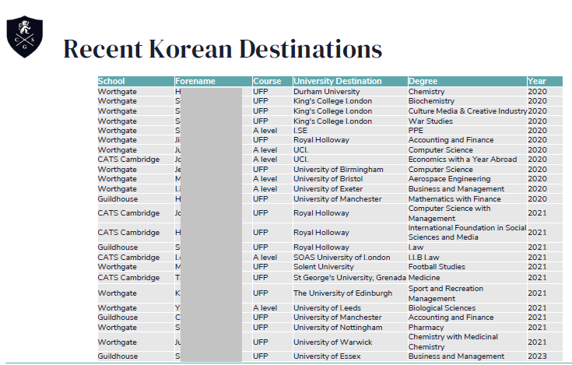Click the Medicine degree cell
This screenshot has width=572, height=365.
[467, 278]
